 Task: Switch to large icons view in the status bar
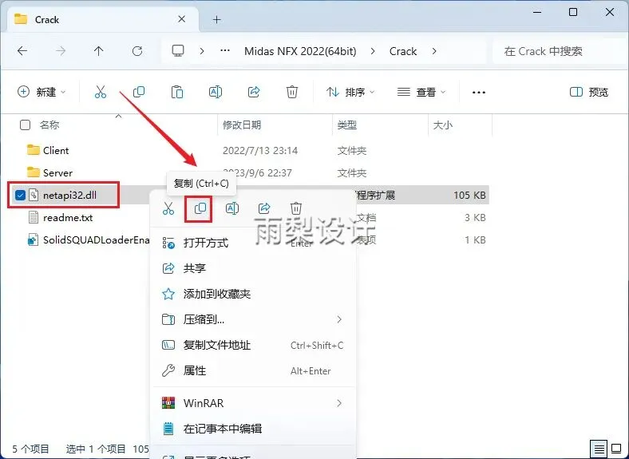[x=616, y=449]
